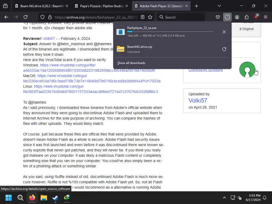Cancel flashplayer_32_sa.exe download
272x204 pixels.
[x=224, y=32]
